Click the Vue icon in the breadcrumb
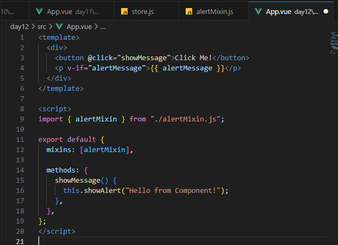This screenshot has width=338, height=245. 59,27
